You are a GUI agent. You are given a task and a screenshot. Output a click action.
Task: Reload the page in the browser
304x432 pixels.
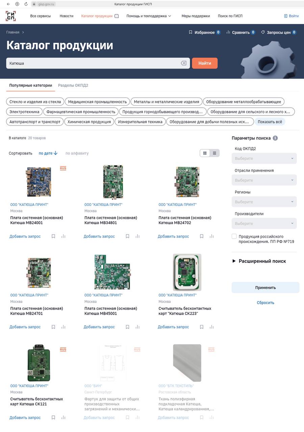click(26, 4)
